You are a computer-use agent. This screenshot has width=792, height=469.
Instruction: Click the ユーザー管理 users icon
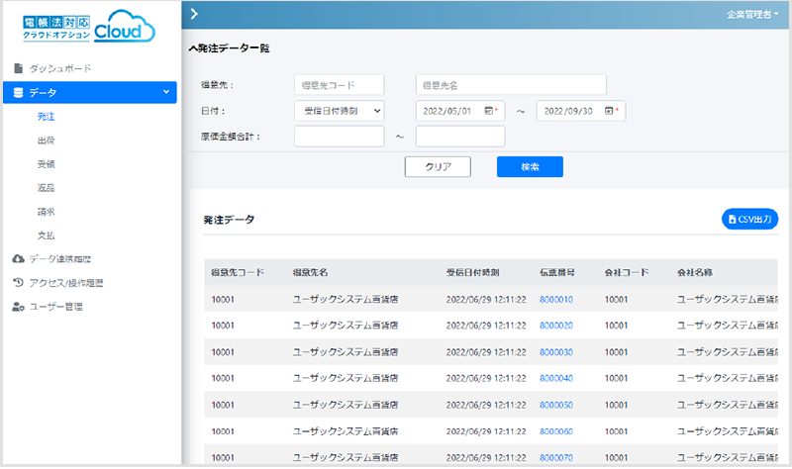(x=19, y=307)
